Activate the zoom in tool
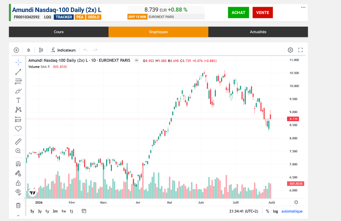This screenshot has height=221, width=341. pyautogui.click(x=18, y=151)
